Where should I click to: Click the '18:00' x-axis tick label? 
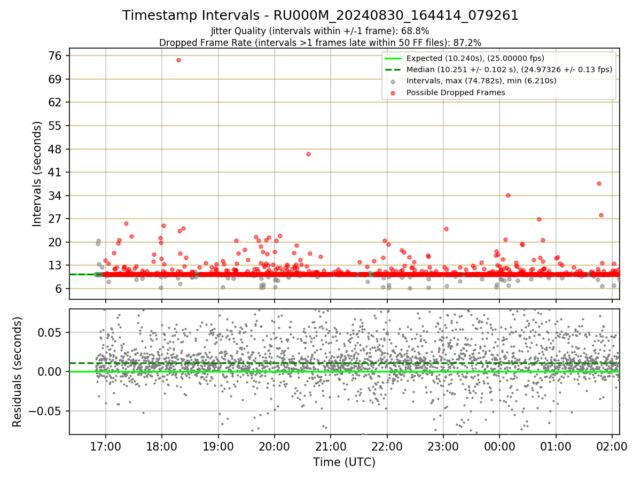[162, 446]
